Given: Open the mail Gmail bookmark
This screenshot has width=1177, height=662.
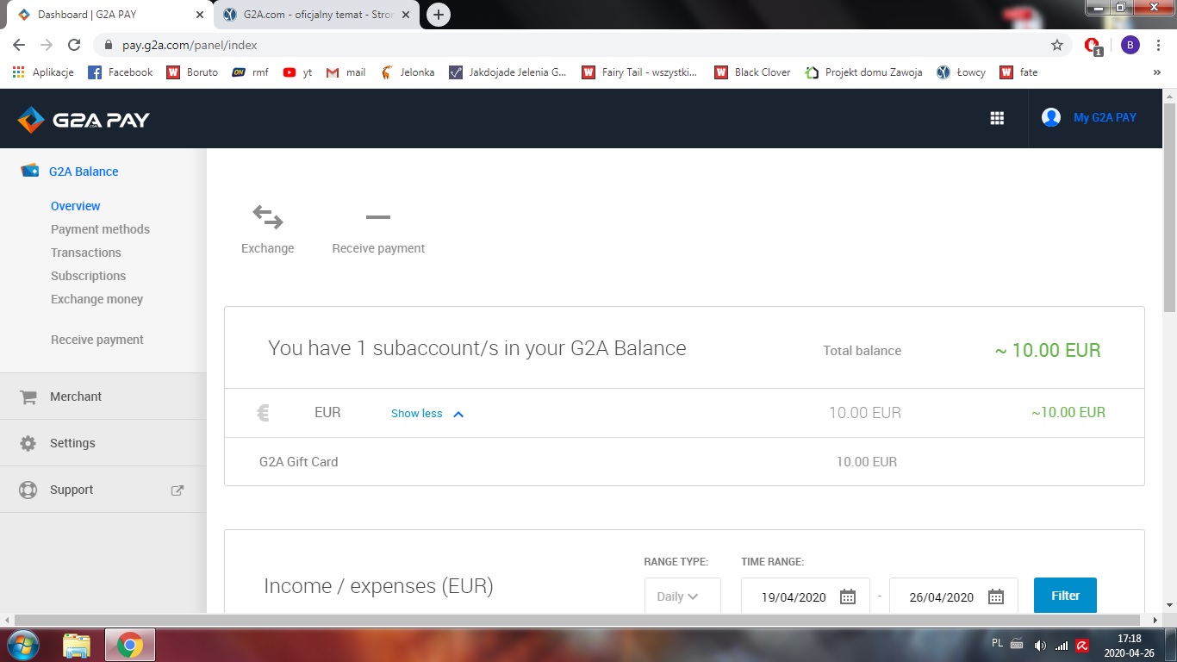Looking at the screenshot, I should pos(346,72).
